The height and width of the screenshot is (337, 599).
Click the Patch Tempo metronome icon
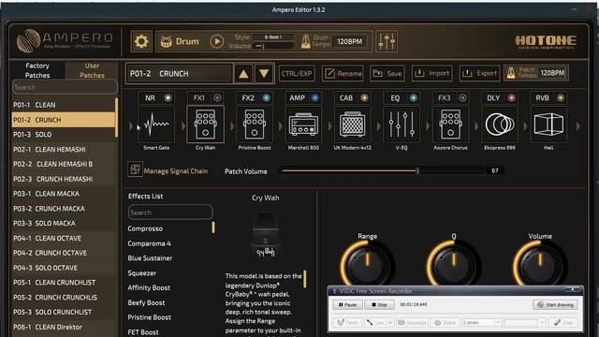pos(511,73)
